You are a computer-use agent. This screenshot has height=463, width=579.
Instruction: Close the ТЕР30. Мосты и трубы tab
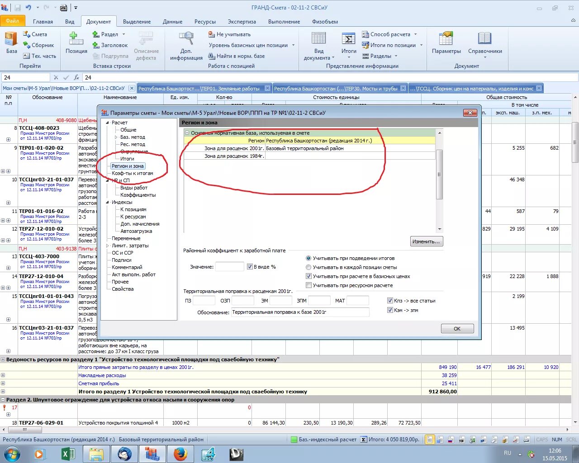[x=403, y=88]
